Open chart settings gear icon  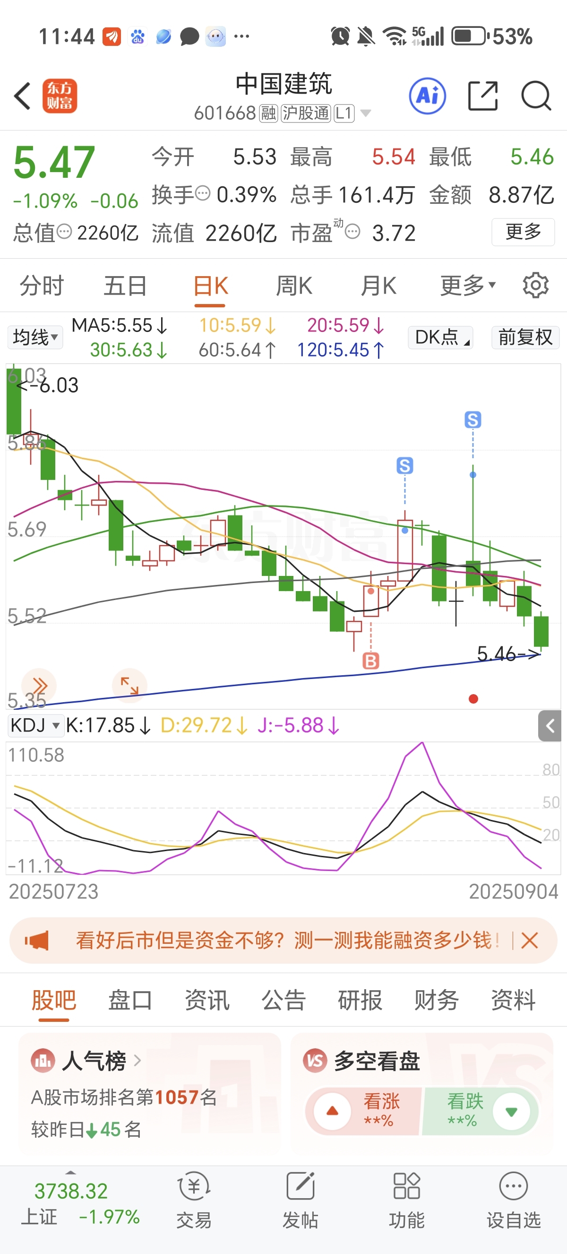pyautogui.click(x=535, y=285)
